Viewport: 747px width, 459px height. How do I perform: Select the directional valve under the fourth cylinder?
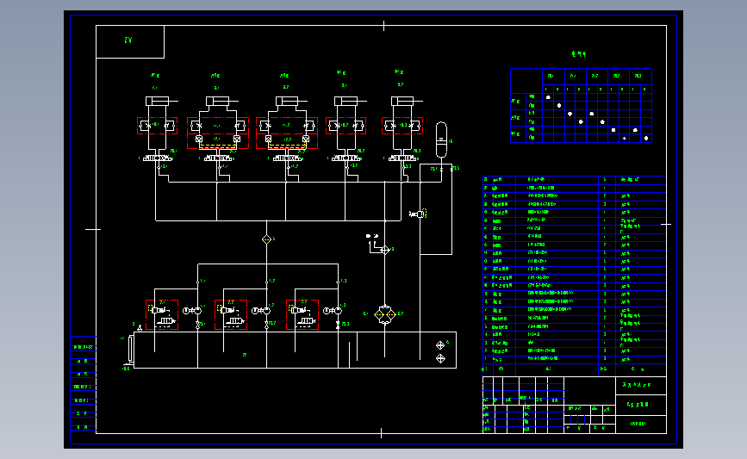coord(345,158)
